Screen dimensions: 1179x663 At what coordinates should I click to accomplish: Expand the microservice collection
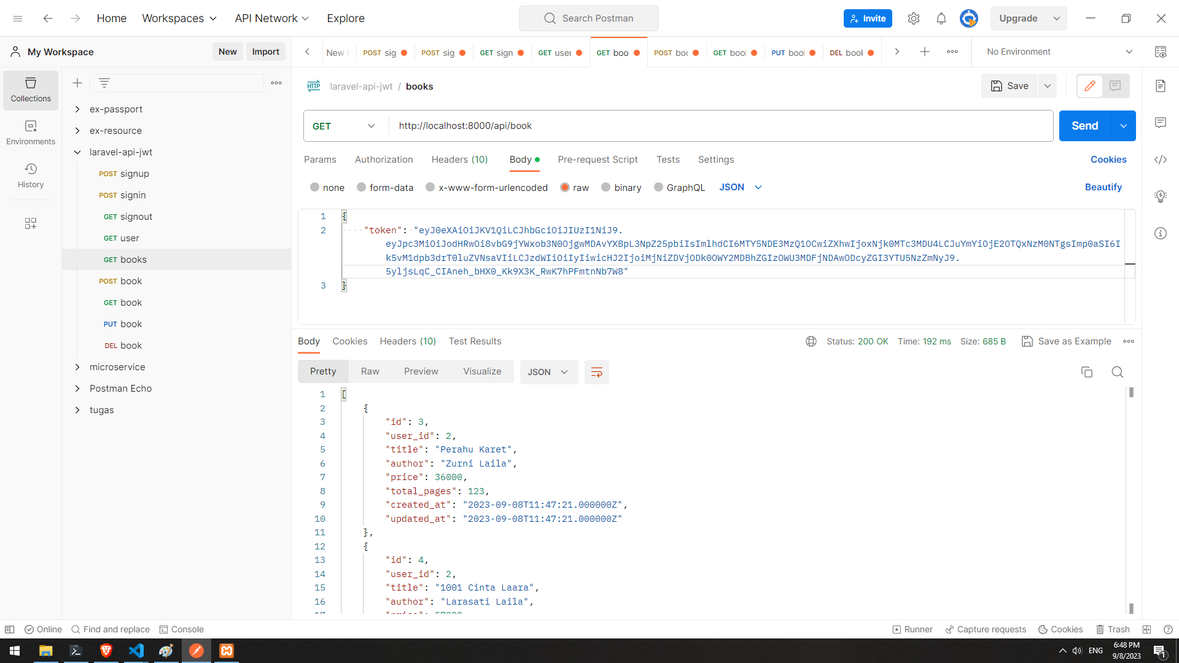[77, 367]
